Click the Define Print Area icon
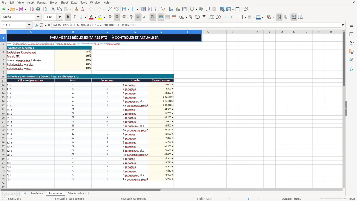Viewport: 357px width, 201px height. point(222,9)
